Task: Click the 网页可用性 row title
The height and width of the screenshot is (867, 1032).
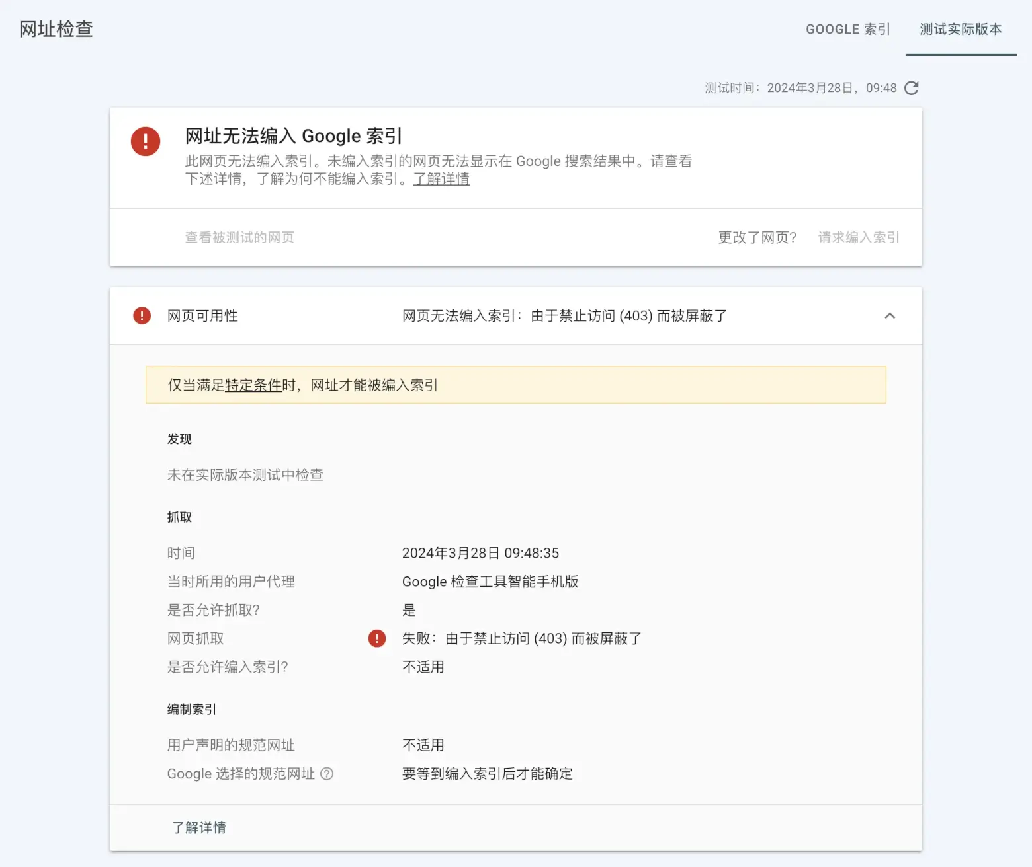Action: pos(202,316)
